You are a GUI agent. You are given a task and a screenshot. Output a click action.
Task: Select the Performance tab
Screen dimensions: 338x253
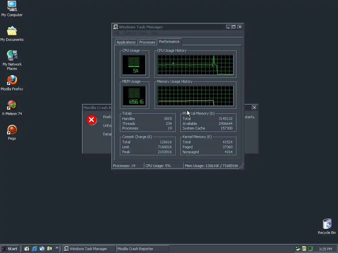coord(169,42)
